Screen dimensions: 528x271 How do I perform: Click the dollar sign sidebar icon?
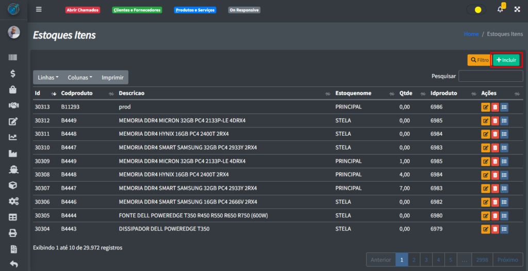(13, 74)
